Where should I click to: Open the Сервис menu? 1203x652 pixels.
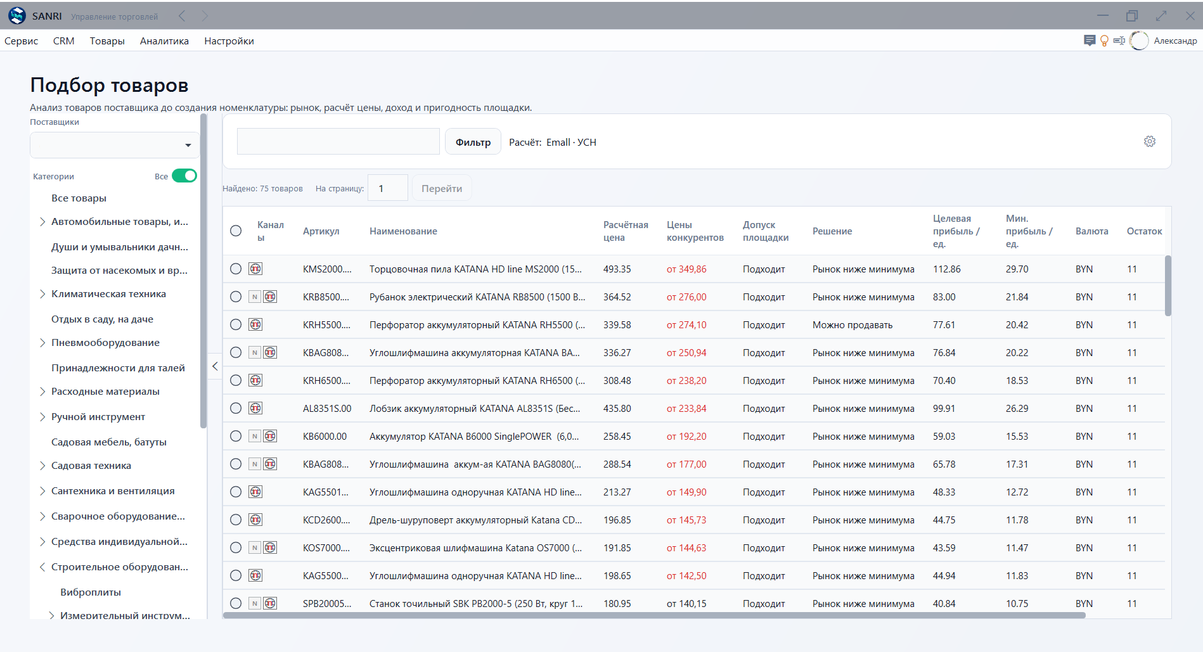click(x=21, y=41)
